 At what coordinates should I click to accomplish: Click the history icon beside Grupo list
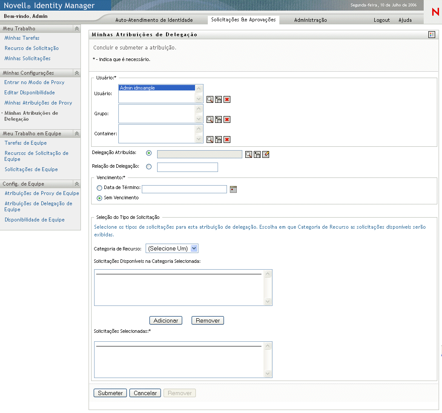click(x=218, y=119)
